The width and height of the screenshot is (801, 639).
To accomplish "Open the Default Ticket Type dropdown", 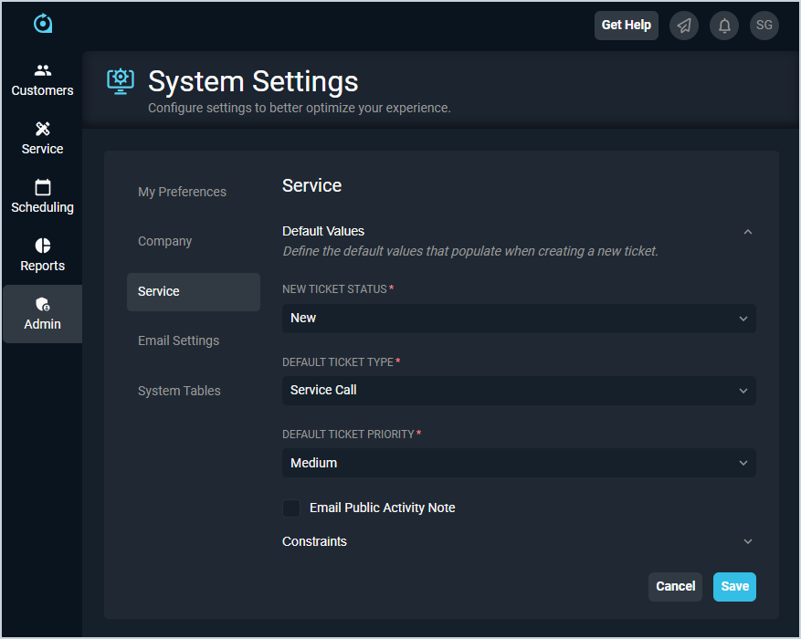I will pos(519,391).
